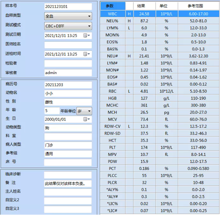The height and width of the screenshot is (215, 220).
Task: Select the *ALY# parameter row
Action: (159, 197)
